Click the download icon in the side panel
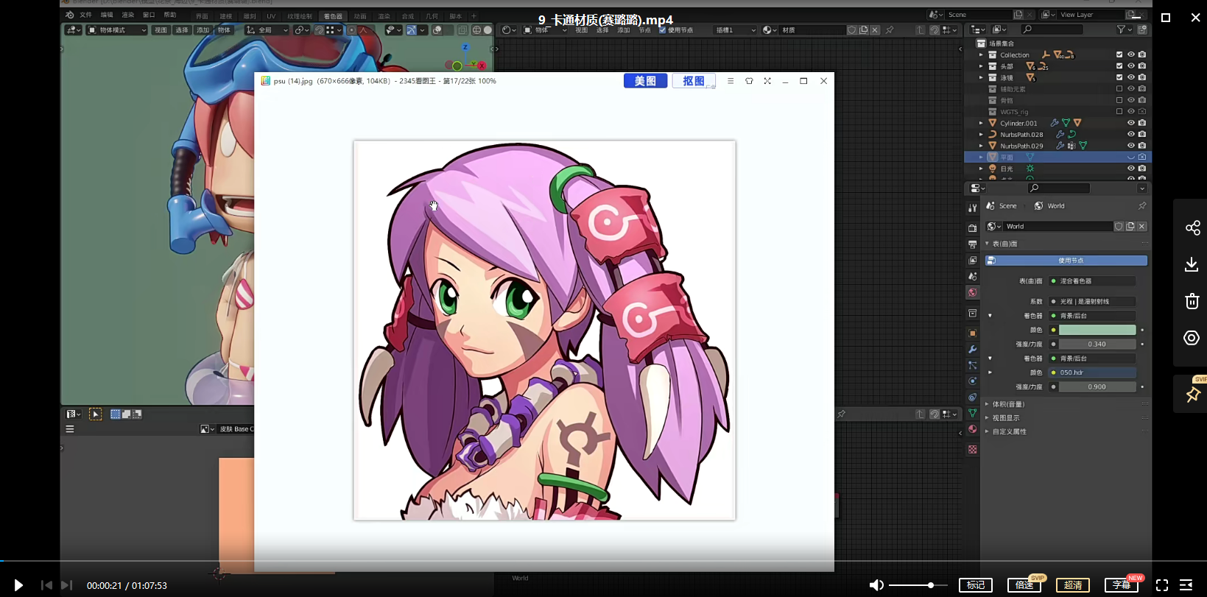This screenshot has width=1207, height=597. coord(1192,264)
